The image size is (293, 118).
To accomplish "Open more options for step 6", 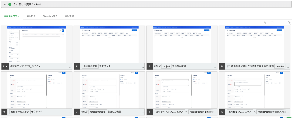I will point(70,113).
